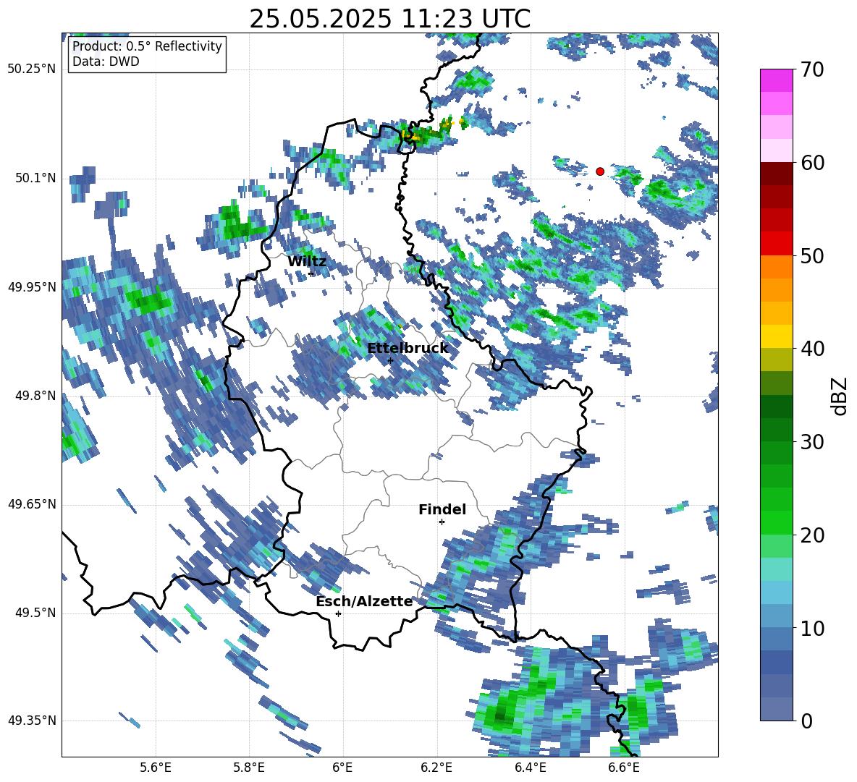Viewport: 857px width, 782px height.
Task: Click the 20 tick on the colorbar
Action: pyautogui.click(x=812, y=535)
